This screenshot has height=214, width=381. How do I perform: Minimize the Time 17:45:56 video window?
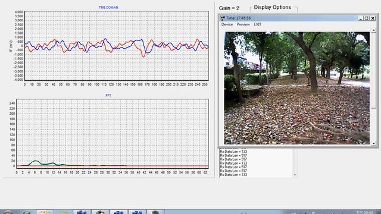361,18
